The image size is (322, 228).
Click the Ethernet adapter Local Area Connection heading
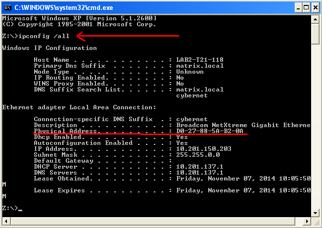(79, 107)
